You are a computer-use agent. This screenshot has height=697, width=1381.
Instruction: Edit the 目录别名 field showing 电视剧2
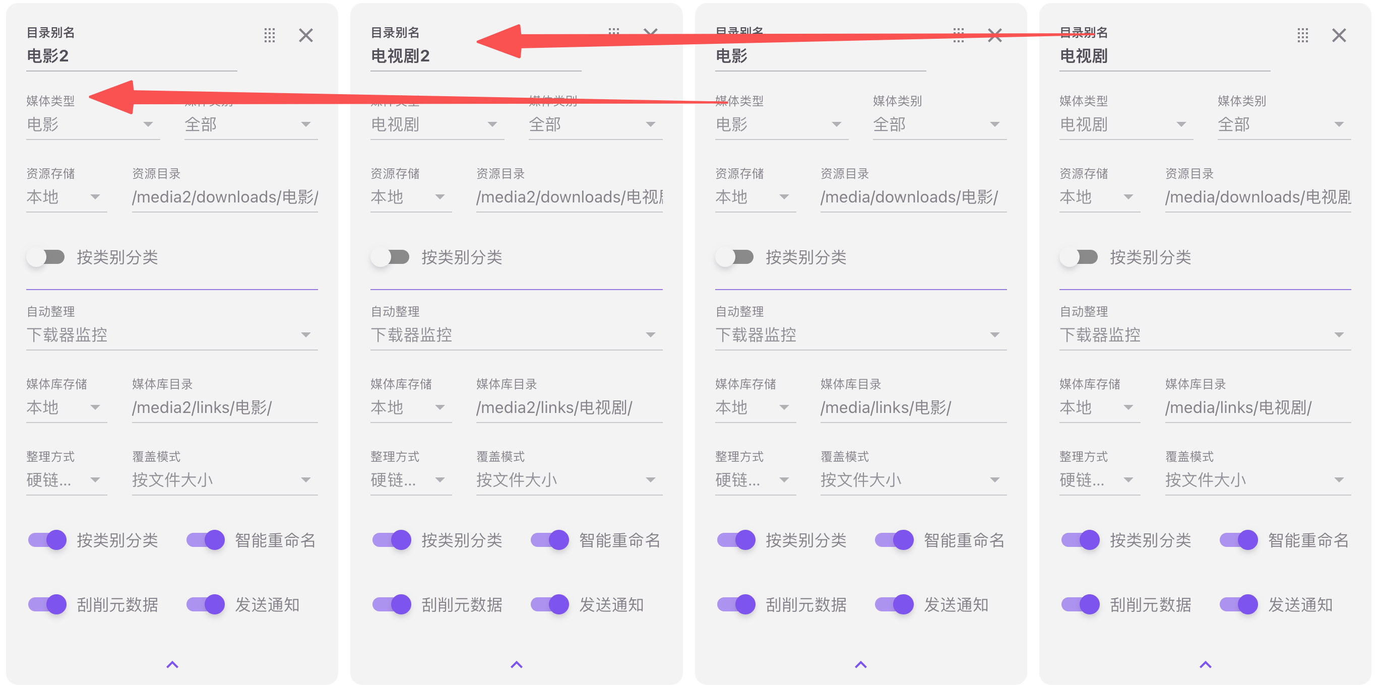pos(475,56)
